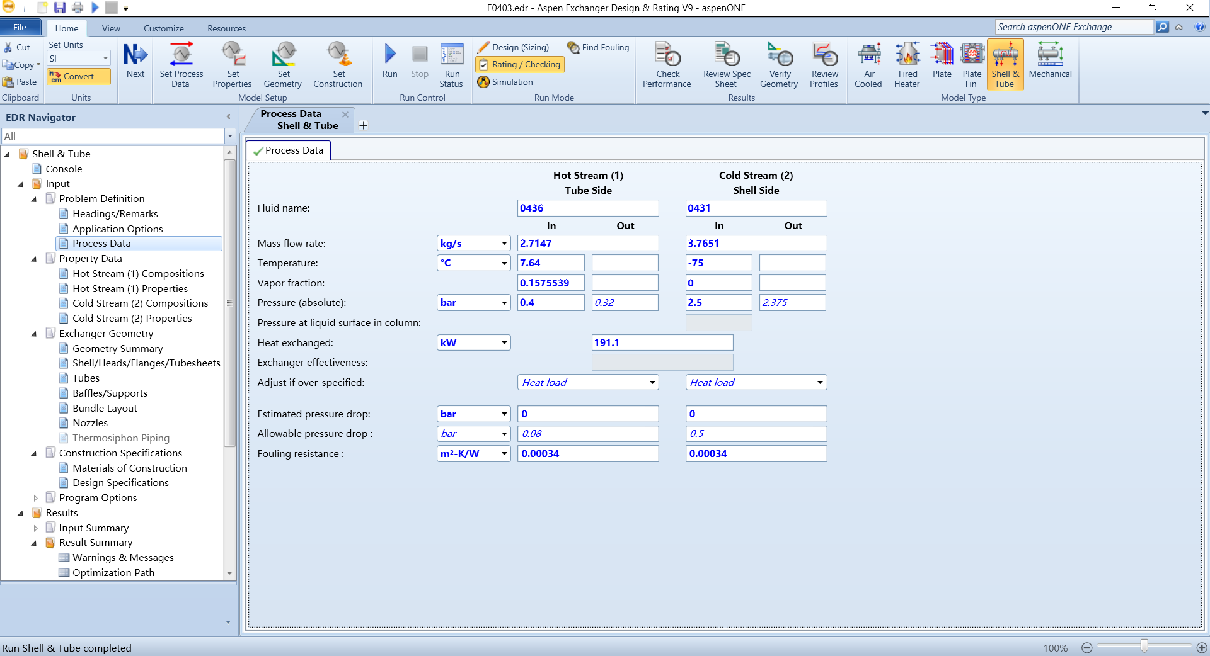This screenshot has width=1210, height=656.
Task: Open the fouling resistance unit dropdown
Action: [x=505, y=454]
